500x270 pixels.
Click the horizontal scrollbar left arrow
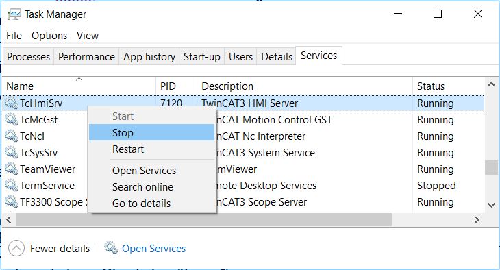9,219
